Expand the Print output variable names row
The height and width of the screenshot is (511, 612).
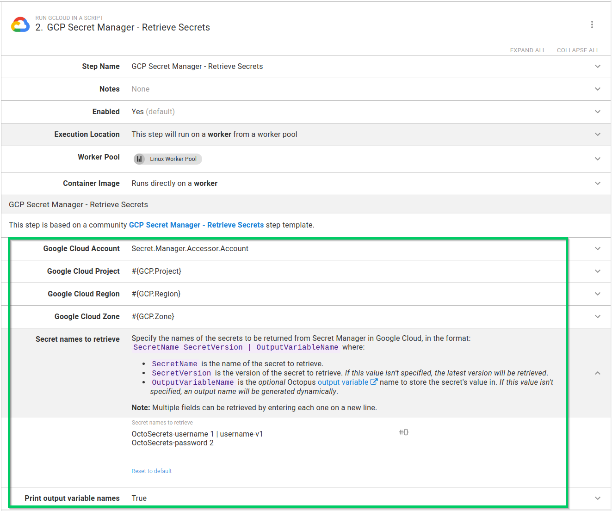point(597,498)
